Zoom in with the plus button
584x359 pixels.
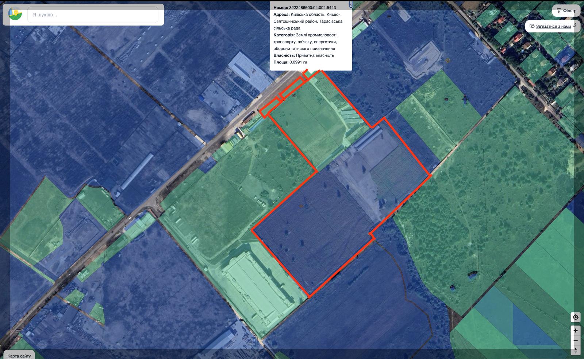pyautogui.click(x=575, y=331)
